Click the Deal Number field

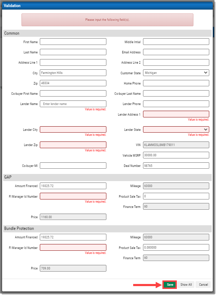tap(176, 166)
